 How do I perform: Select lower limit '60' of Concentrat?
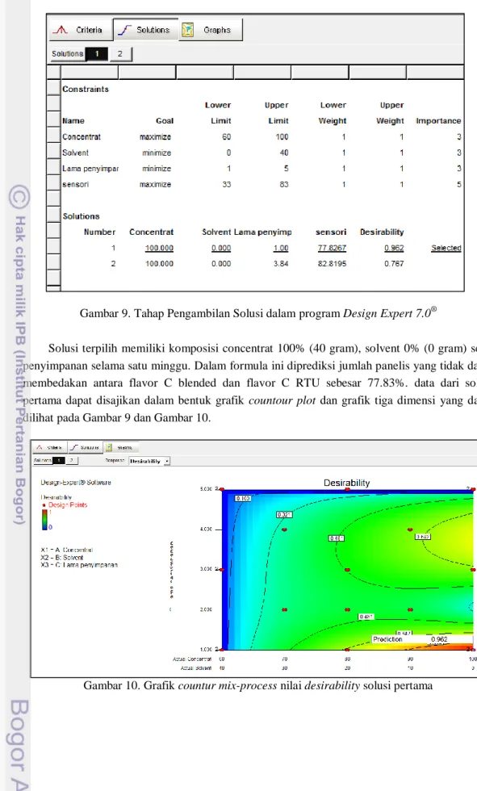click(227, 136)
